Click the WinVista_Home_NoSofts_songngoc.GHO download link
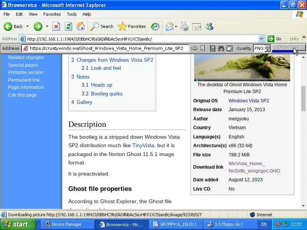The height and width of the screenshot is (230, 307). tap(254, 167)
